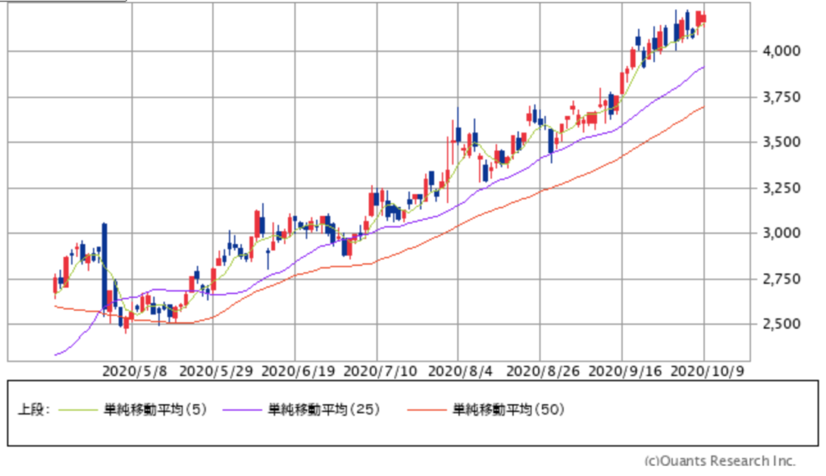Click the purple line sample in legend
This screenshot has width=826, height=476.
coord(242,410)
